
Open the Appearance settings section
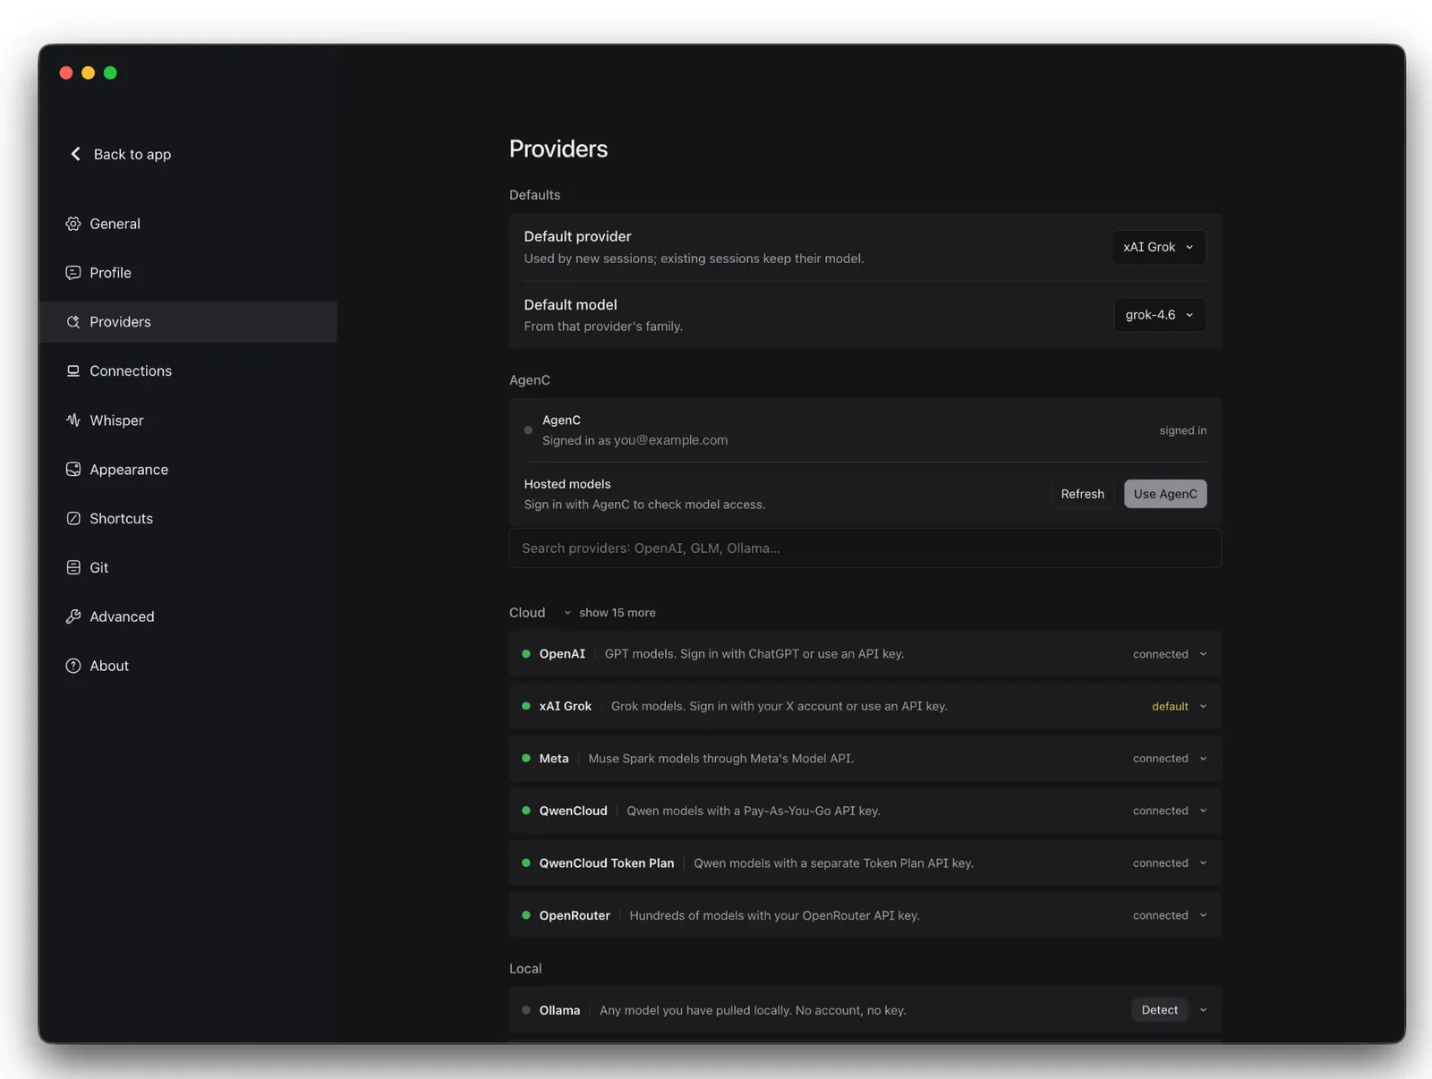[188, 470]
